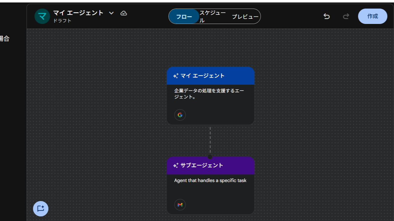Expand the マイ エージェント name dropdown chevron
Viewport: 394px width, 221px height.
tap(111, 13)
